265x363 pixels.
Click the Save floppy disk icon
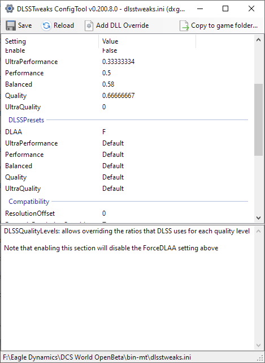point(11,25)
